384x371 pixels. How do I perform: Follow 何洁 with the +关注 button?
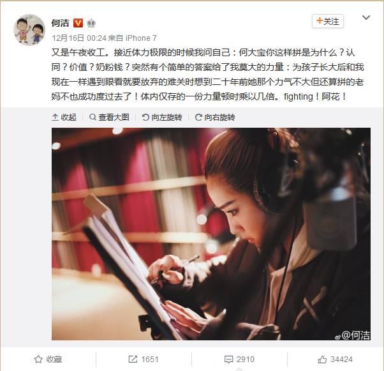point(328,21)
